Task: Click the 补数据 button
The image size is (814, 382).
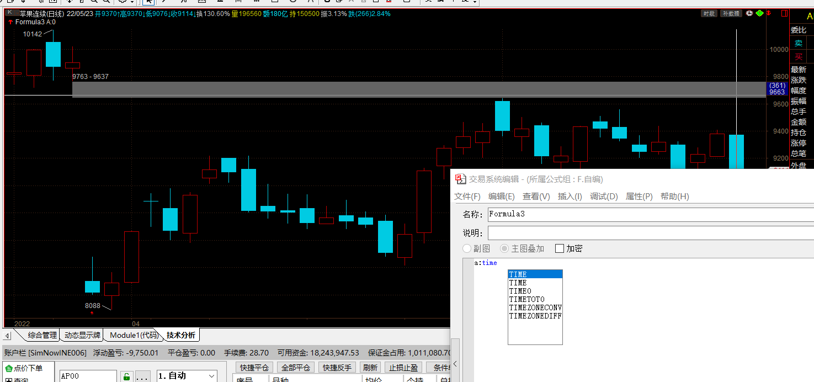Action: click(731, 13)
